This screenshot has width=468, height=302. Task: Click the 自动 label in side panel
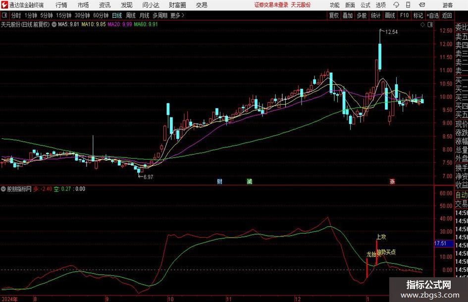click(x=462, y=195)
